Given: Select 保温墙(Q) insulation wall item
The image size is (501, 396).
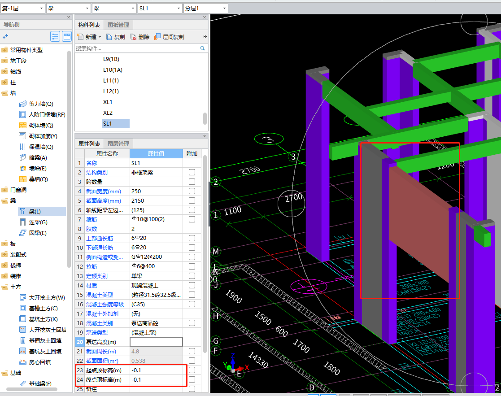Looking at the screenshot, I should [36, 147].
